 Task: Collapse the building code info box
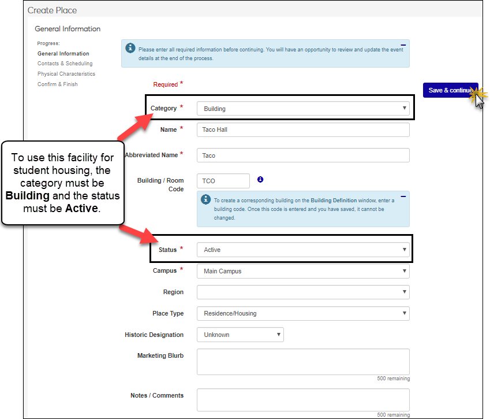(403, 197)
